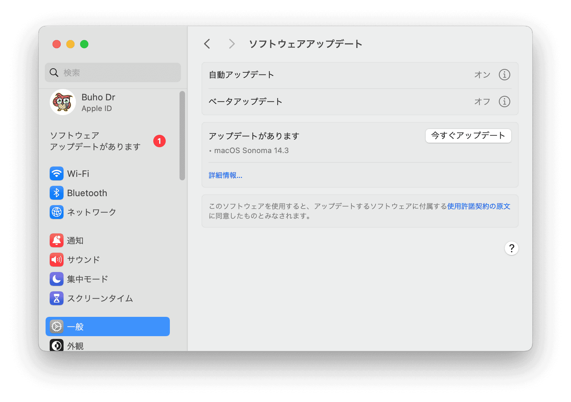Click the ベータアップデート row label

click(245, 101)
